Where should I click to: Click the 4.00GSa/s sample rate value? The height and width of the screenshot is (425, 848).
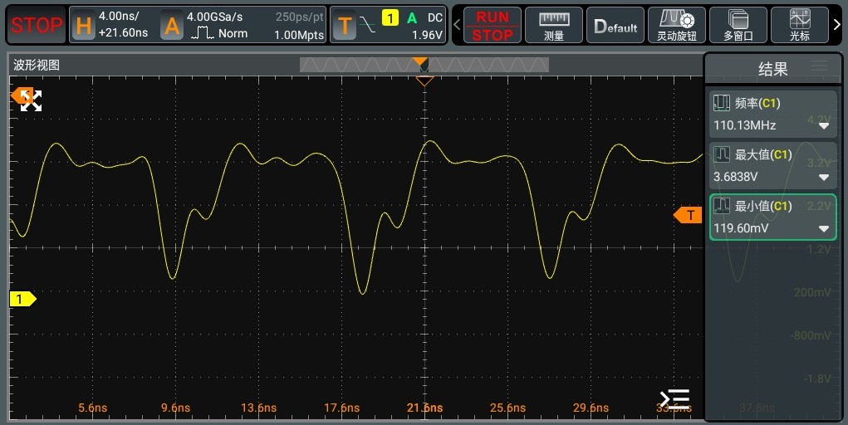point(215,17)
